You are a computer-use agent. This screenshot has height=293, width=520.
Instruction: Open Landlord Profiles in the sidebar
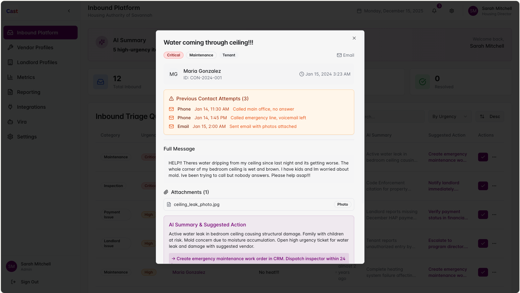40,62
